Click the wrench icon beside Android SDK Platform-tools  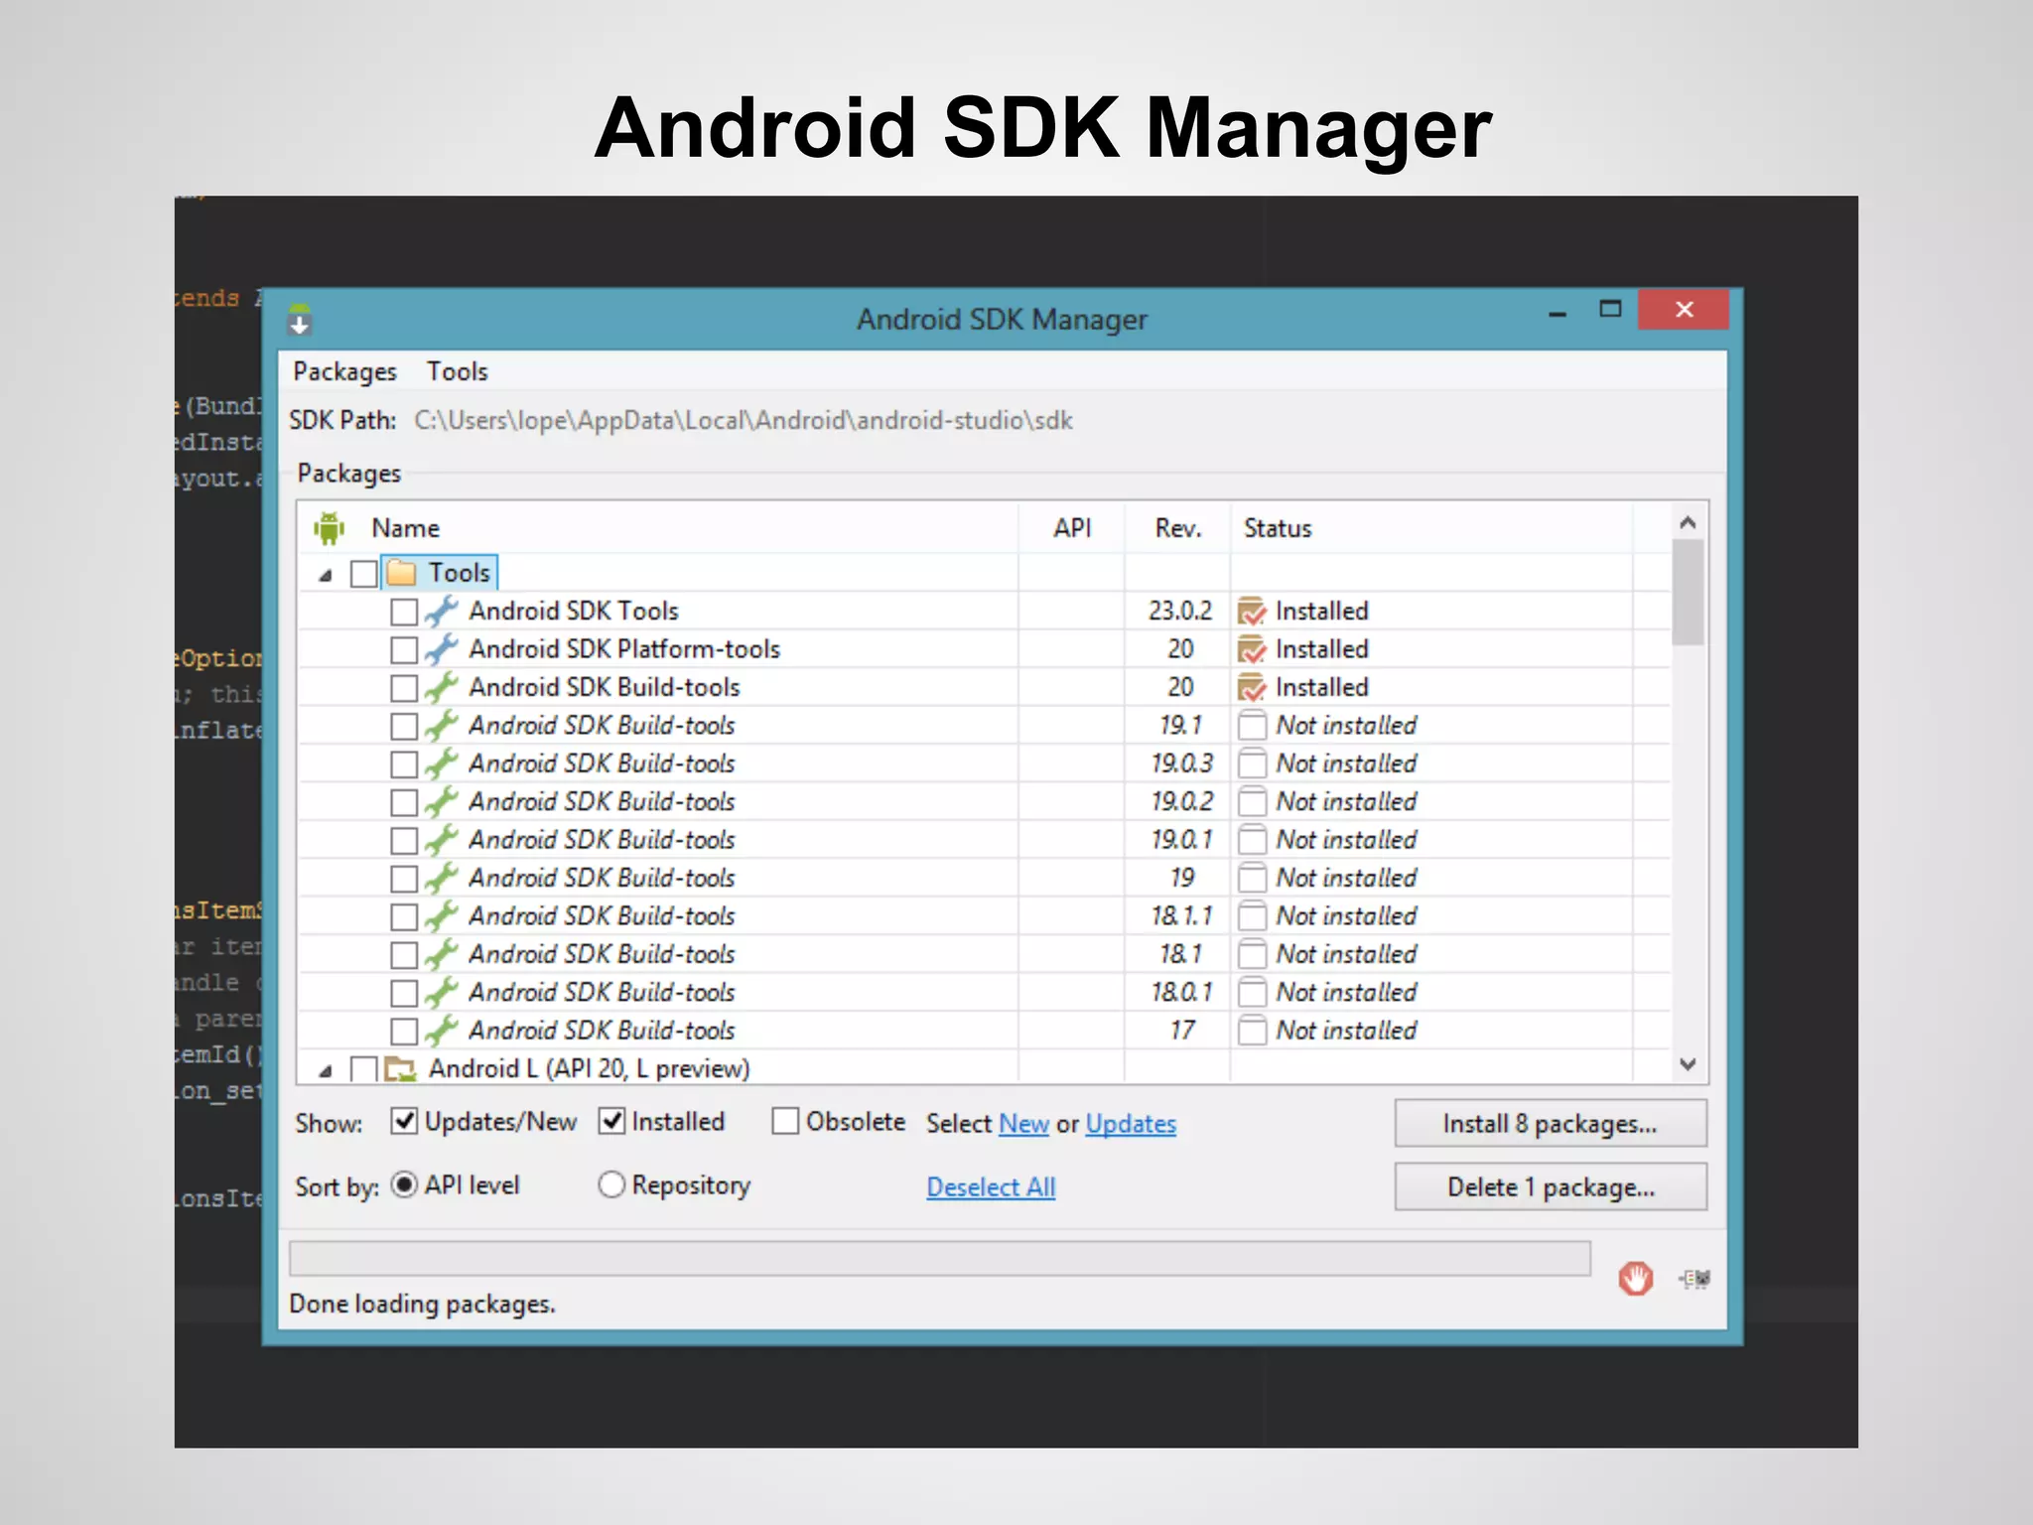[442, 648]
